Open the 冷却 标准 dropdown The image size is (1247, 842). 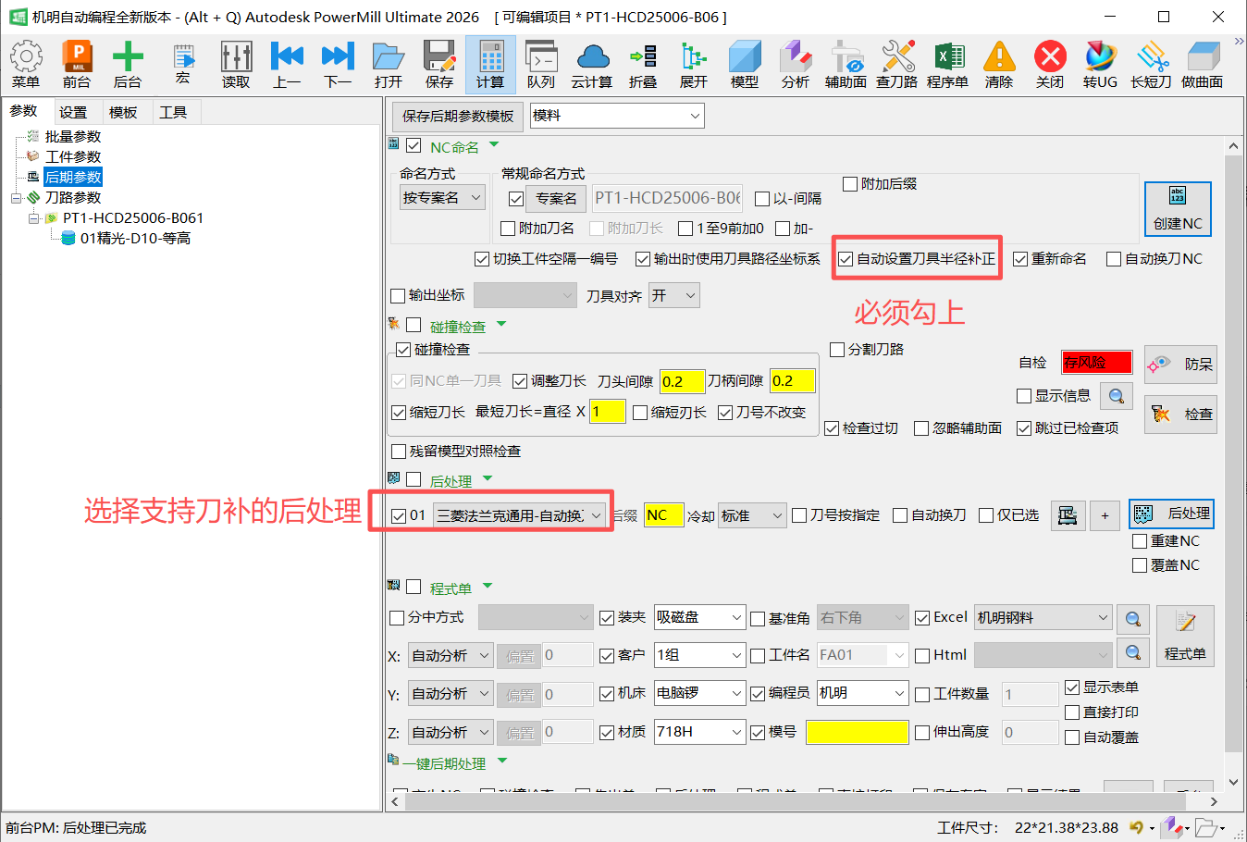pyautogui.click(x=752, y=515)
